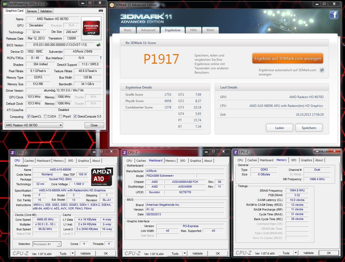345x262 pixels.
Task: Click the CAS# Latency 10.0 clocks value
Action: coord(297,200)
